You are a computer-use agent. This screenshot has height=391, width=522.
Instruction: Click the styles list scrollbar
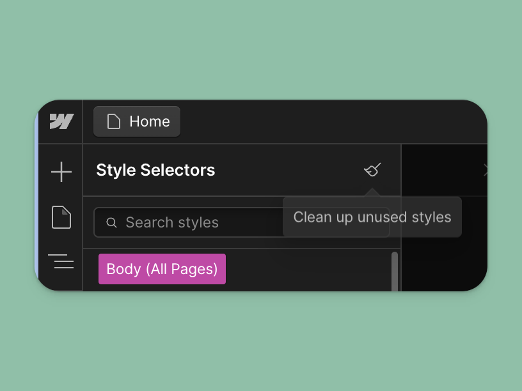395,268
